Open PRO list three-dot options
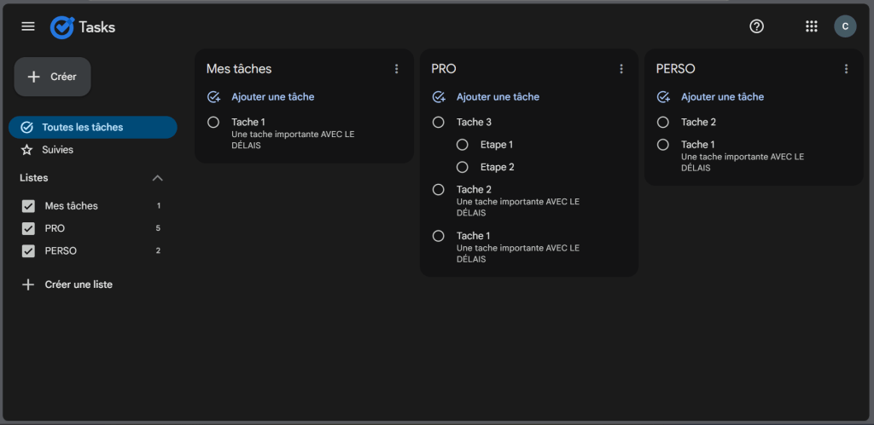This screenshot has width=874, height=425. pyautogui.click(x=621, y=69)
